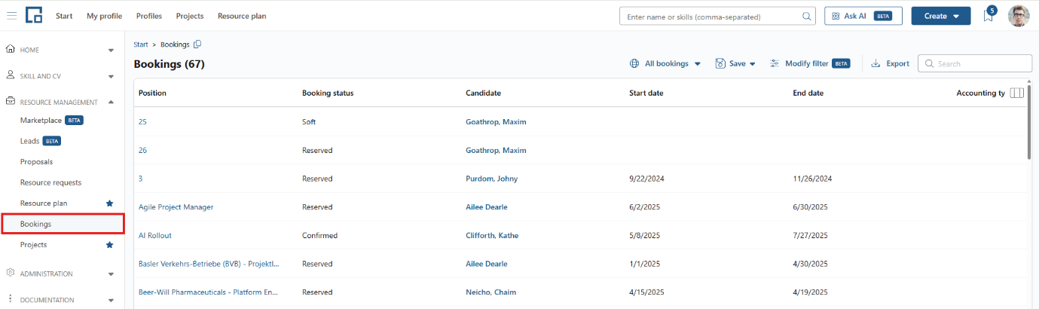Click the Administration gear icon
Image resolution: width=1039 pixels, height=309 pixels.
pos(11,274)
